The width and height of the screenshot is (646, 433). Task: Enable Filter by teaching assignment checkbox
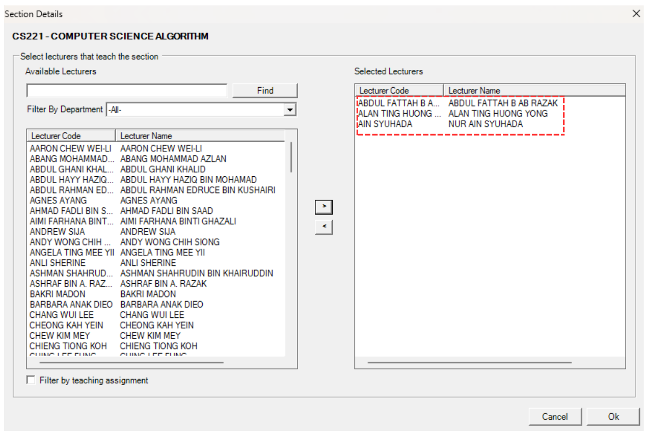click(32, 380)
